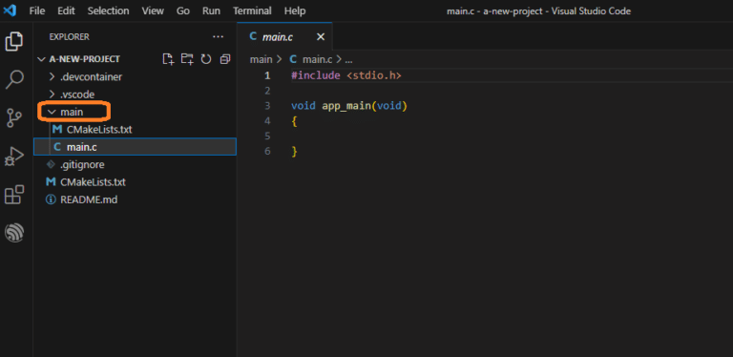This screenshot has width=733, height=357.
Task: Open the Source Control view icon
Action: point(14,117)
